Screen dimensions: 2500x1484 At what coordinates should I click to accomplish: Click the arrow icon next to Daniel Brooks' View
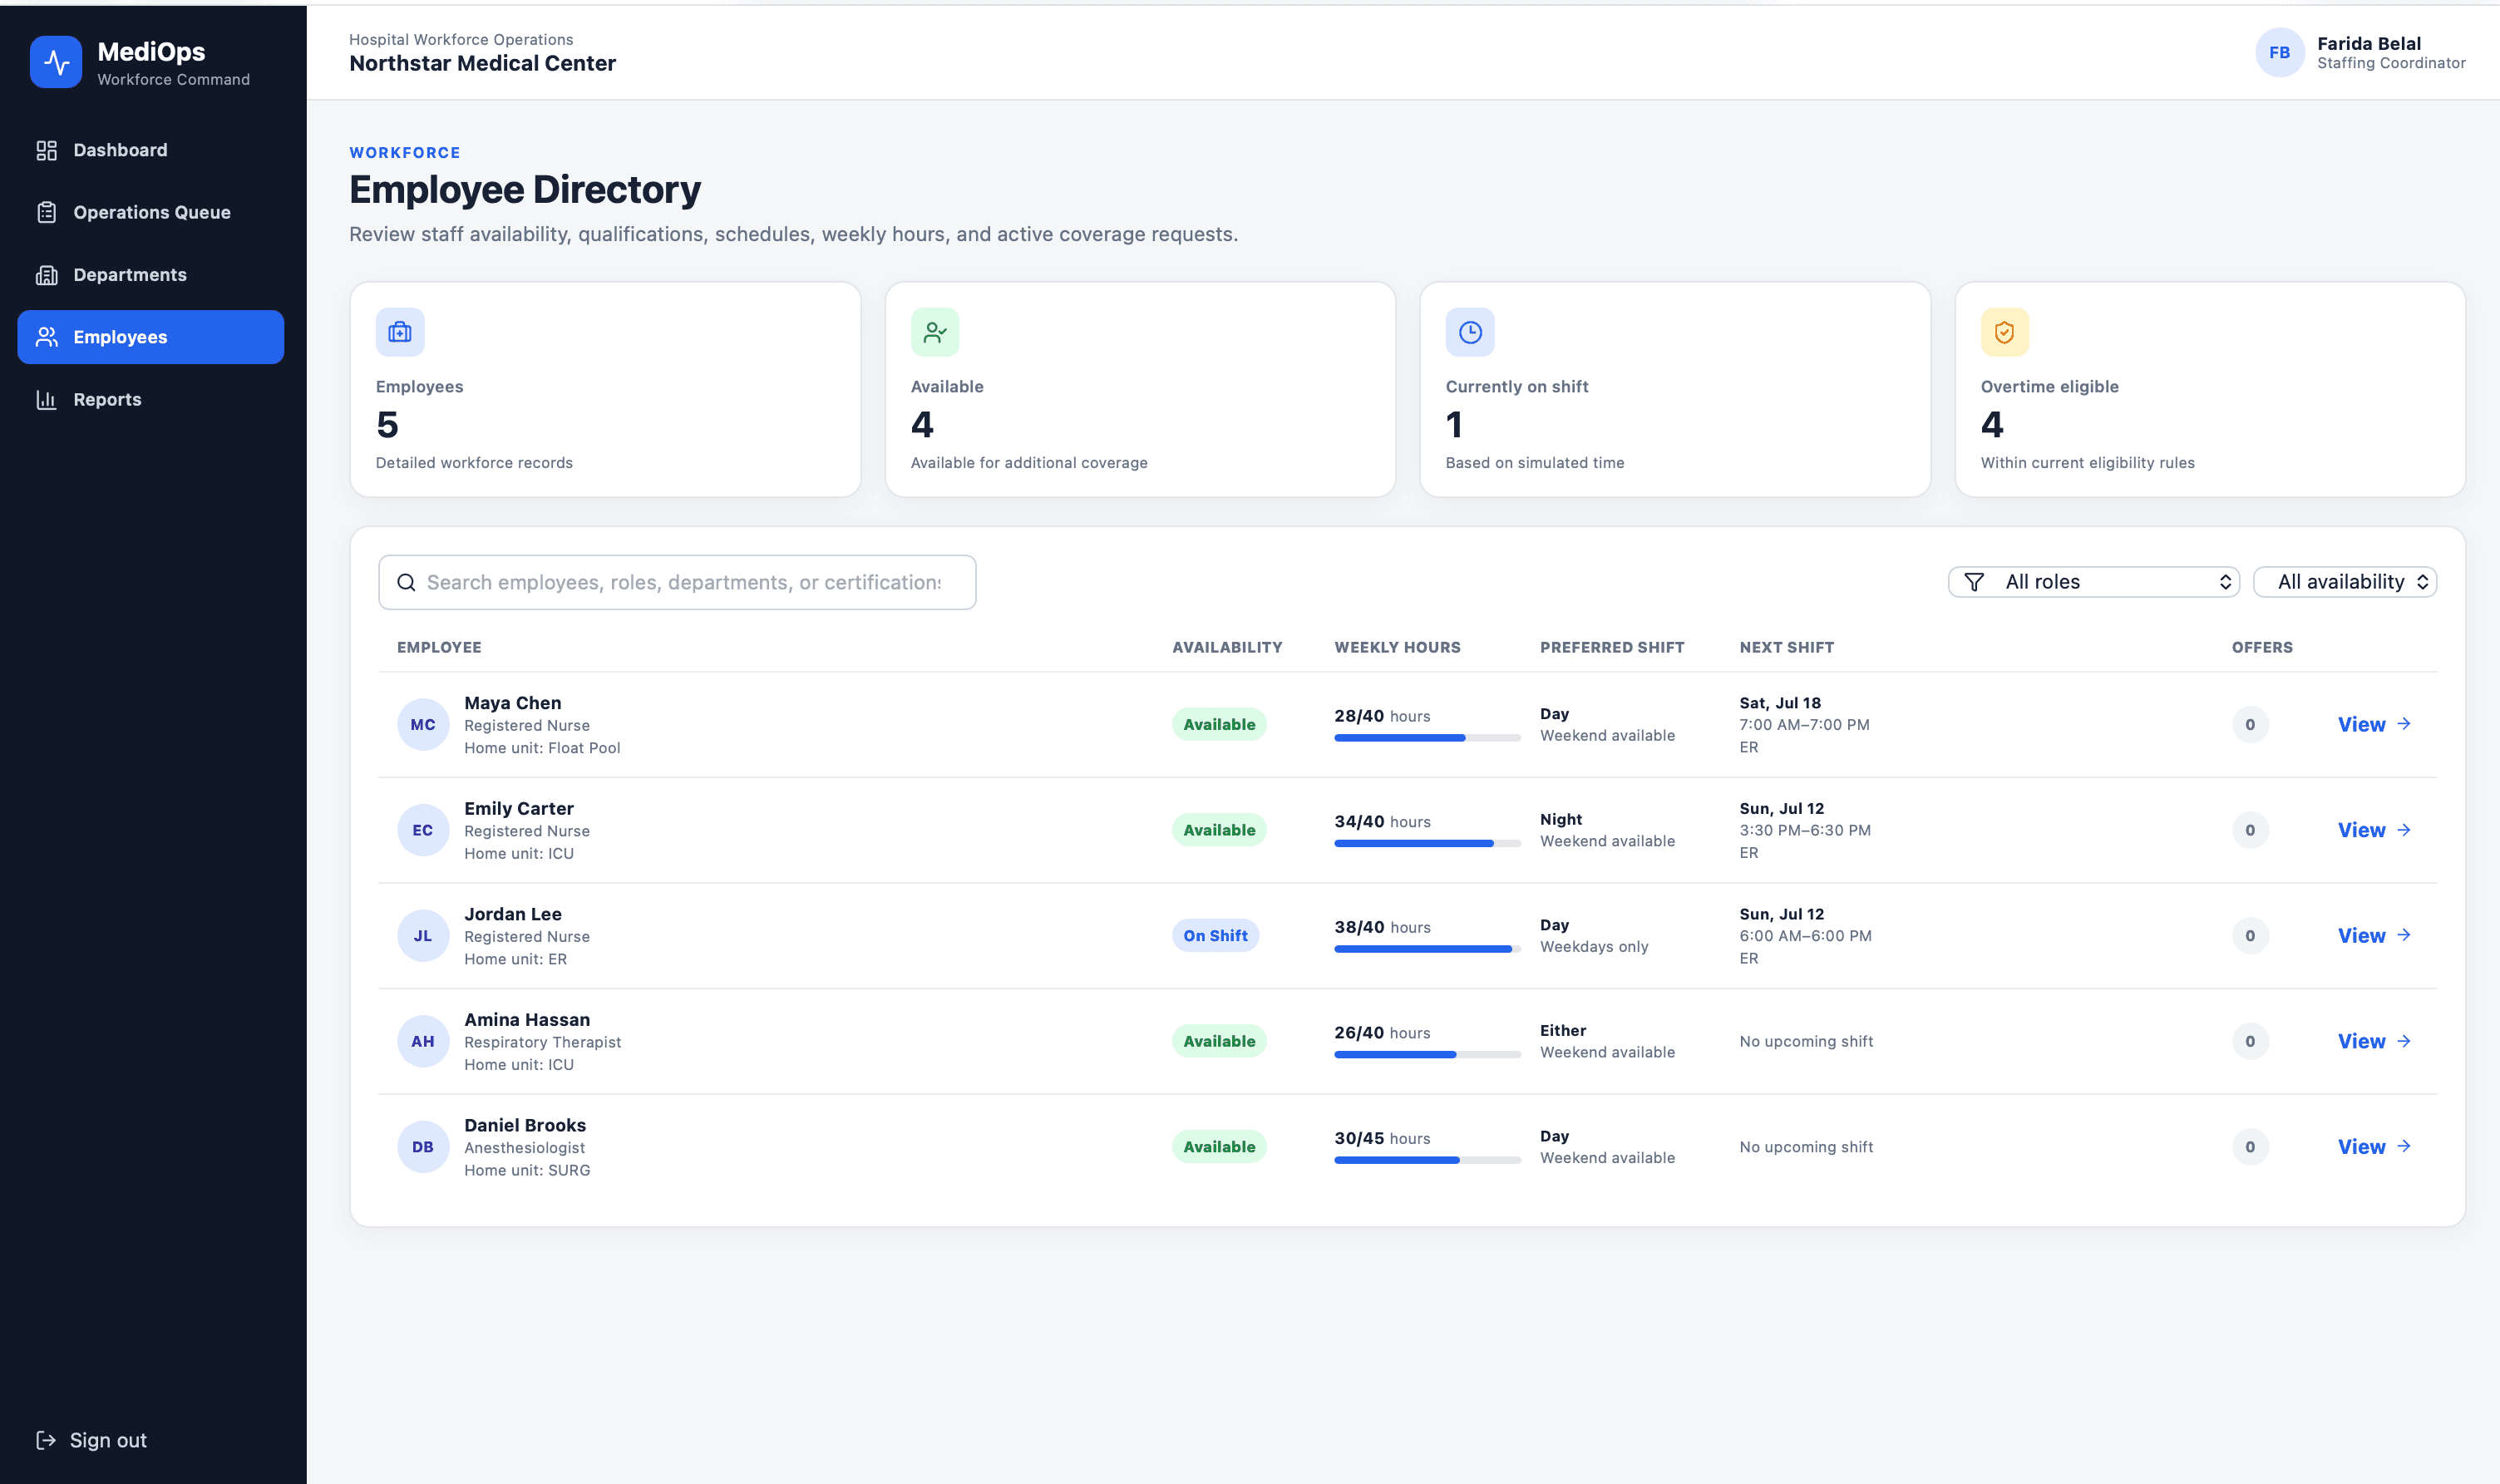coord(2404,1146)
